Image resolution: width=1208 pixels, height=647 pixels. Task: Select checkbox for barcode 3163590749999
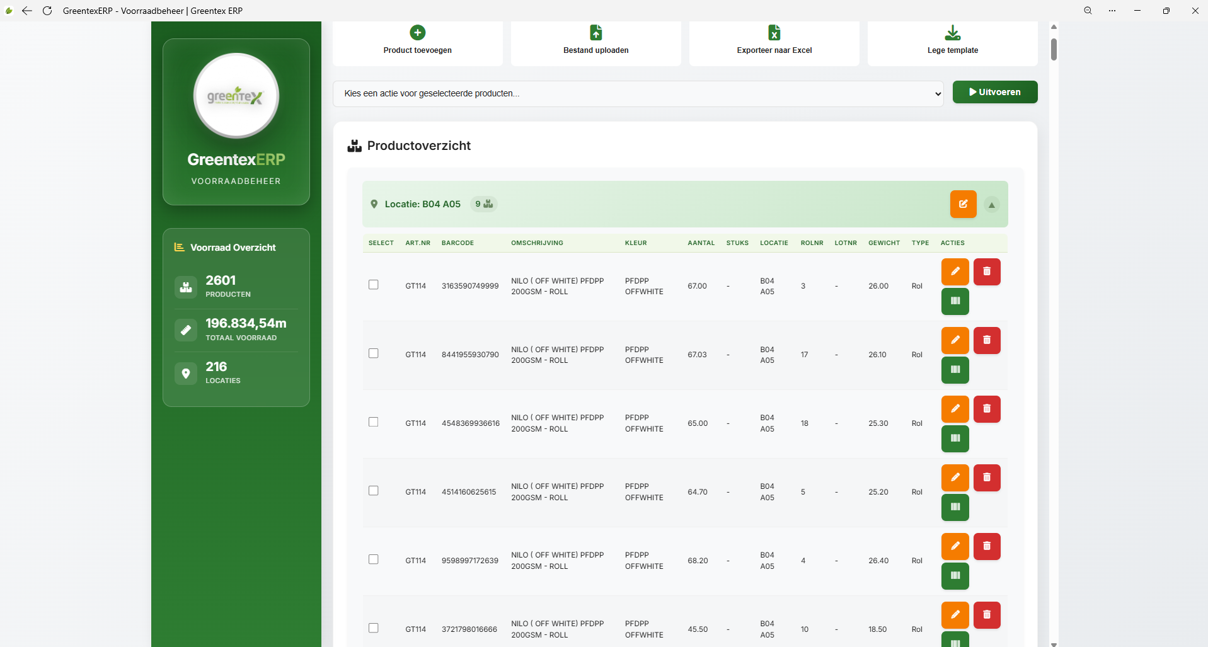374,285
